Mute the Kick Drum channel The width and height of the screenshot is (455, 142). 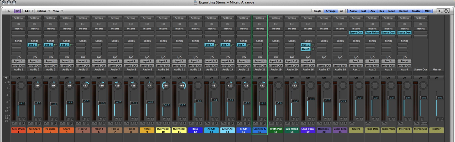coord(20,119)
